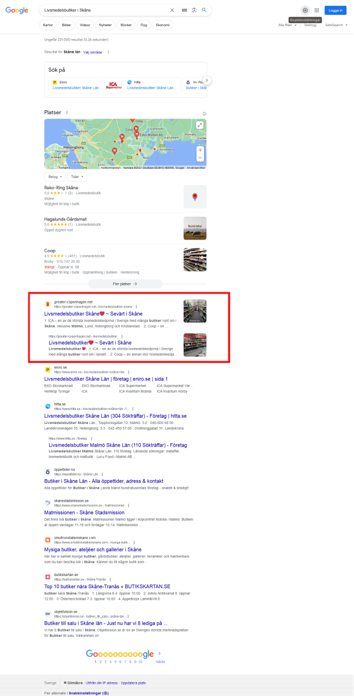Open Top 10 butiker nära Skåne-Tranås result
This screenshot has height=696, width=354.
click(x=107, y=586)
